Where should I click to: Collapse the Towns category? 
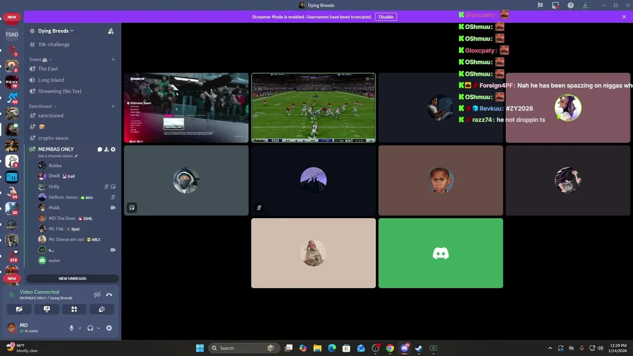[40, 59]
